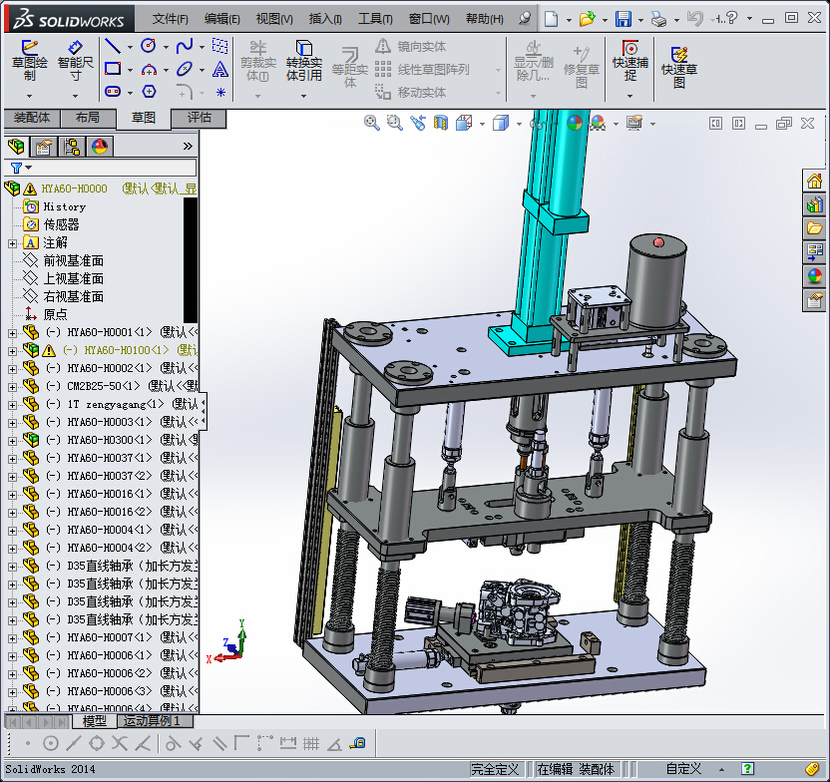830x782 pixels.
Task: Switch to the 评估 tab
Action: pyautogui.click(x=200, y=118)
